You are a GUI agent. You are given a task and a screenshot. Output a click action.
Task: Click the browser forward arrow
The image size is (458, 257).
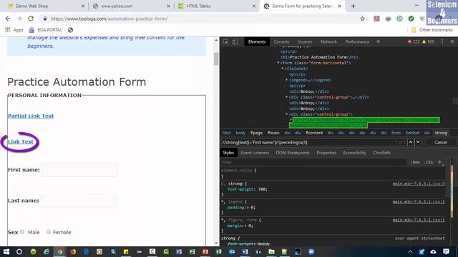(x=19, y=19)
